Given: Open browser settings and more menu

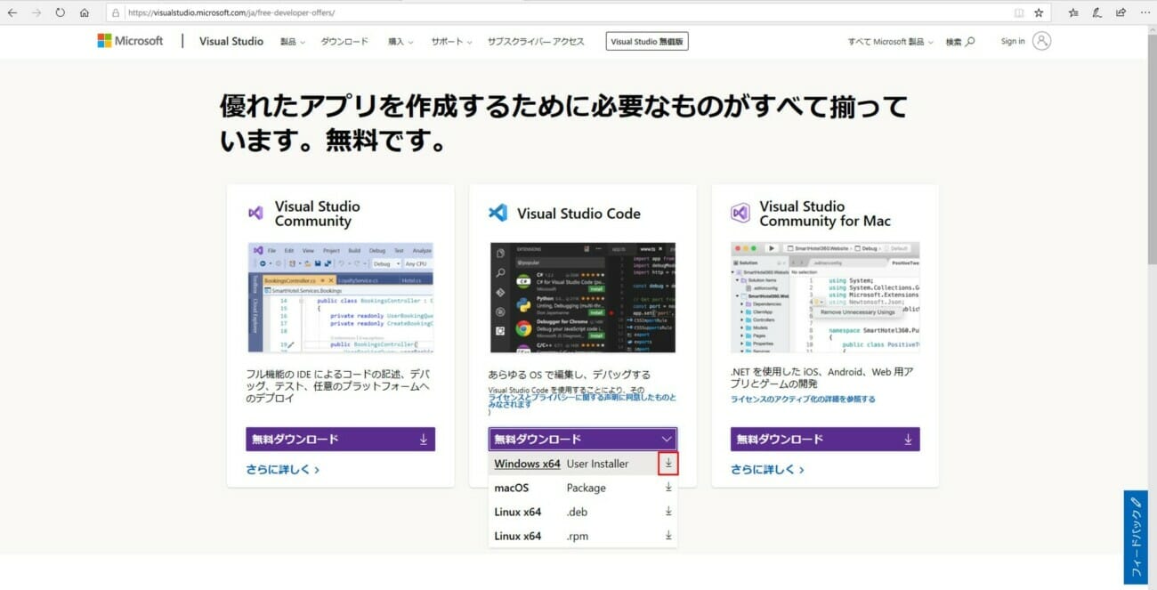Looking at the screenshot, I should (1145, 13).
